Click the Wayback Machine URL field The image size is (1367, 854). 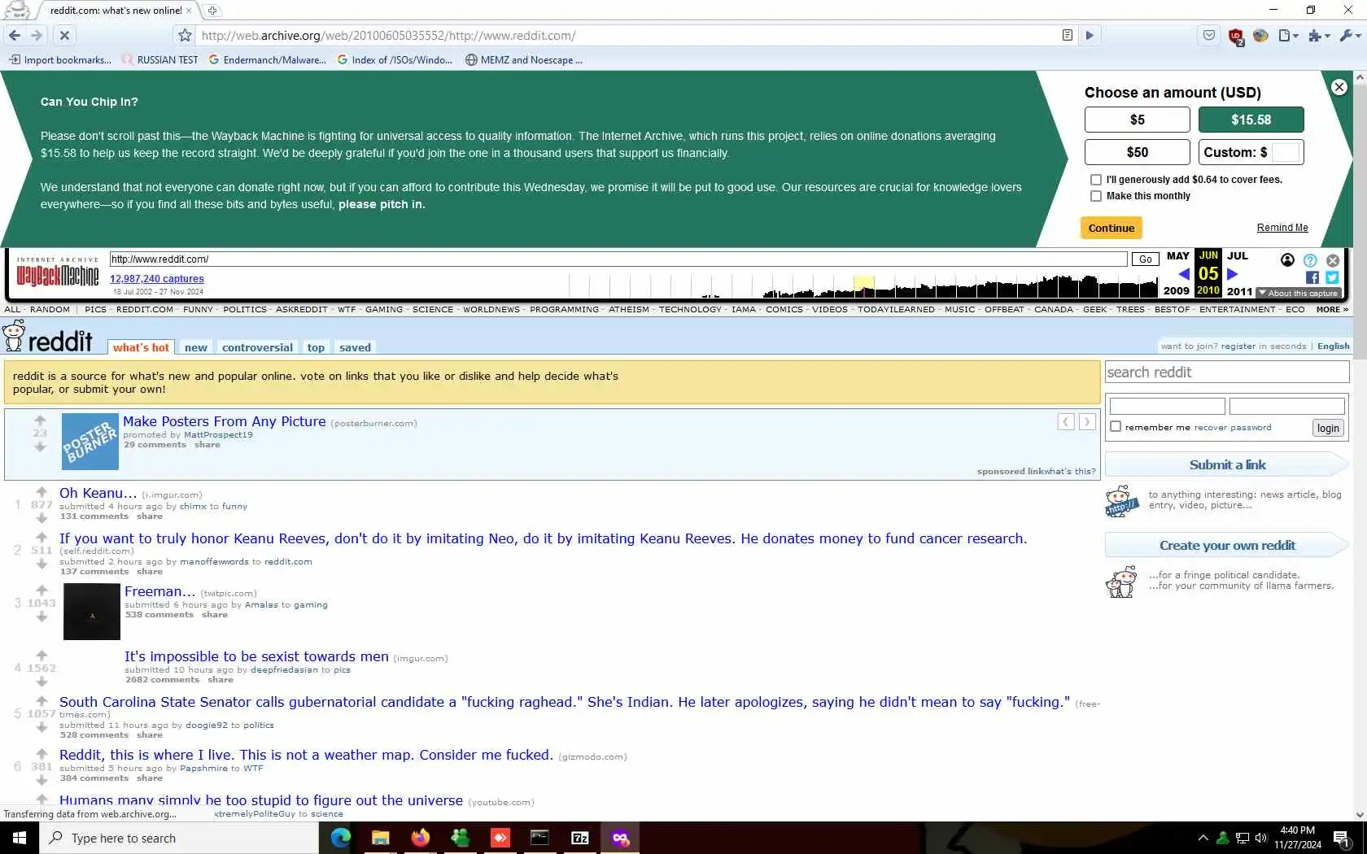618,259
